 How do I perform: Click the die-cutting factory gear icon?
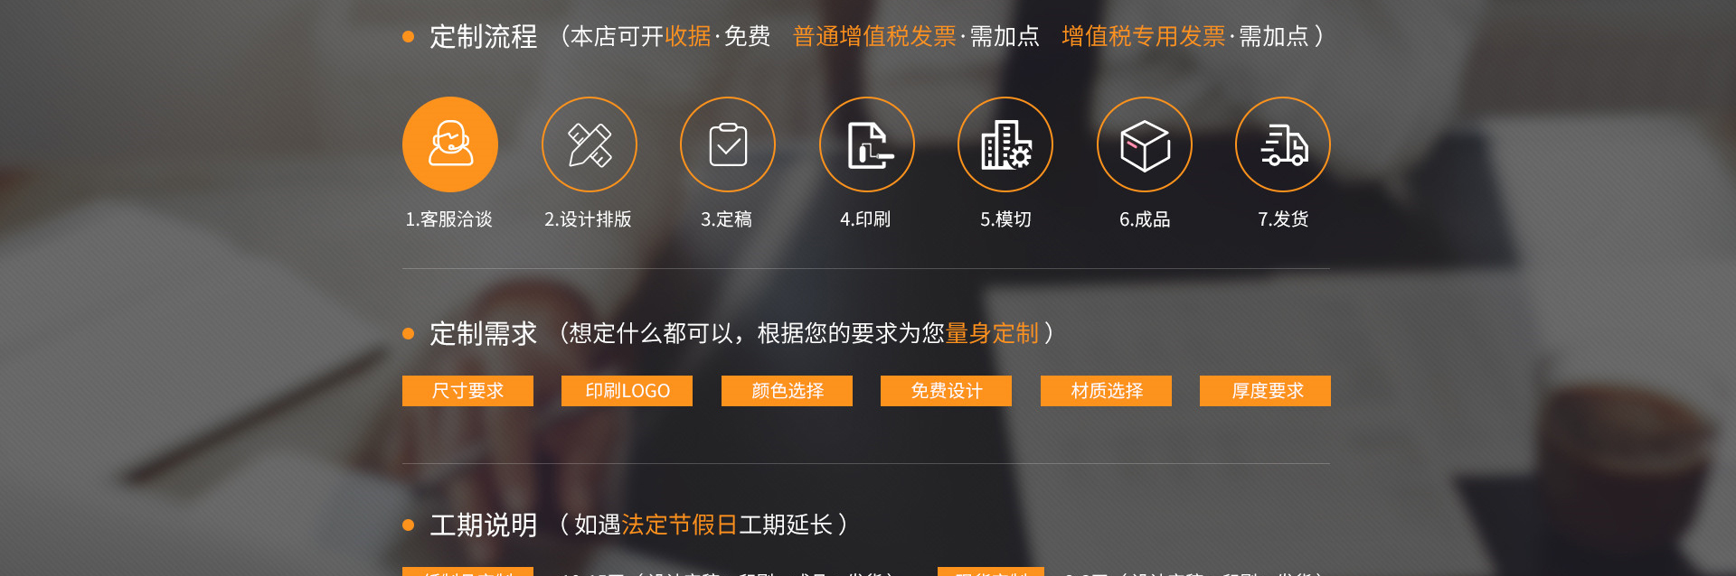pos(1005,144)
